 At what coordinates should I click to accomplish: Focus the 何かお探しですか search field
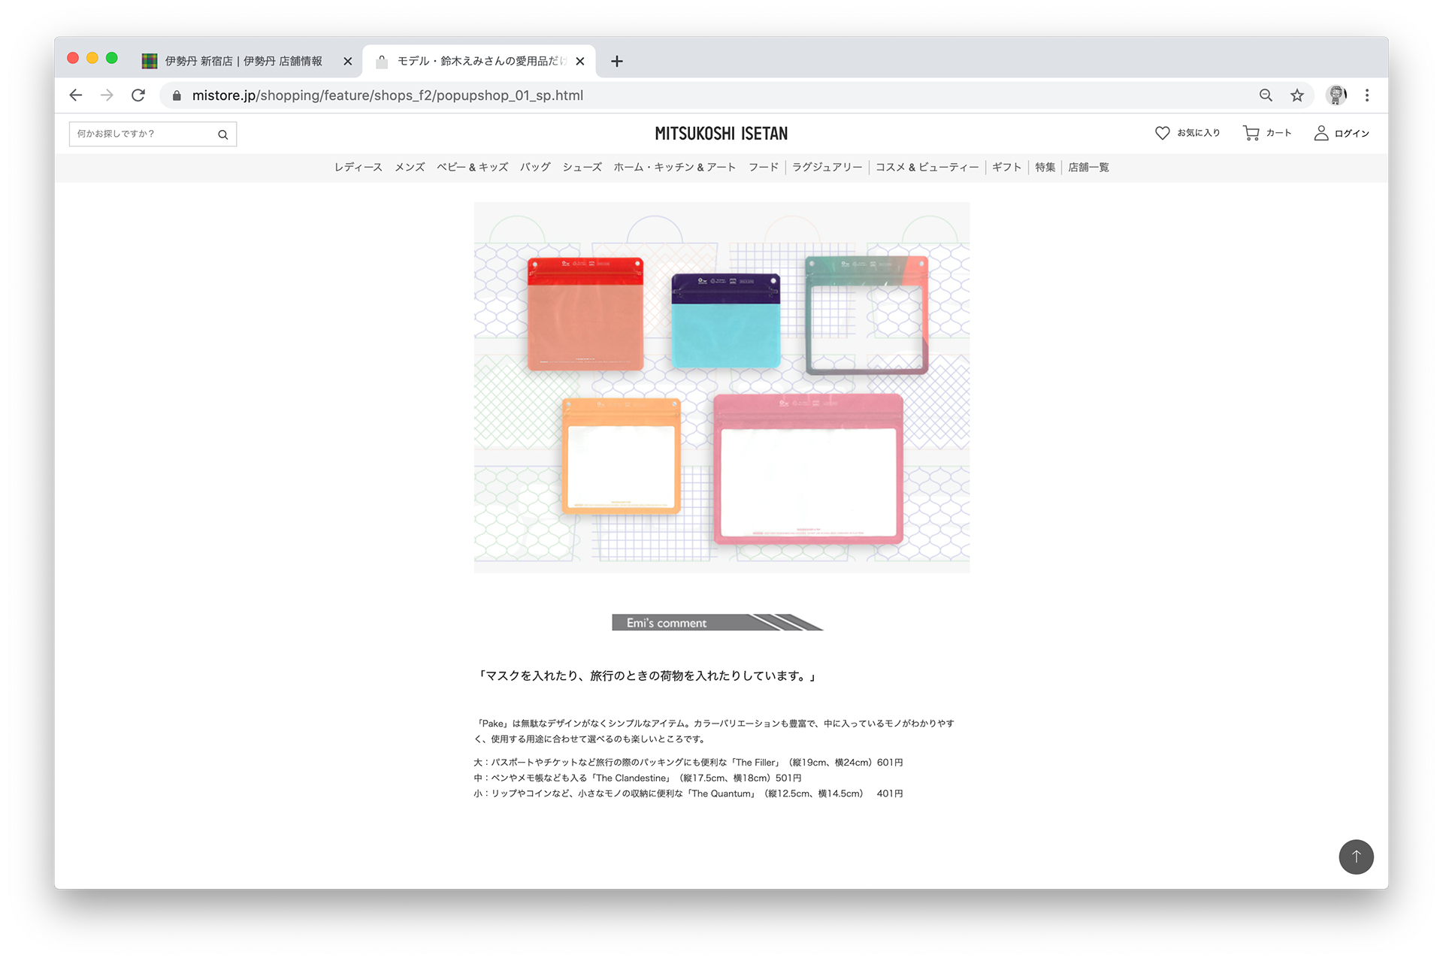pyautogui.click(x=143, y=134)
